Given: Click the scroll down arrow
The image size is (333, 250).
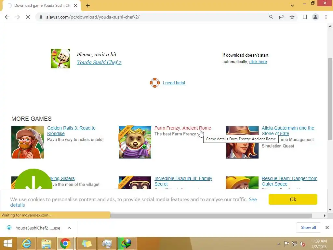Looking at the screenshot, I should click(x=330, y=210).
